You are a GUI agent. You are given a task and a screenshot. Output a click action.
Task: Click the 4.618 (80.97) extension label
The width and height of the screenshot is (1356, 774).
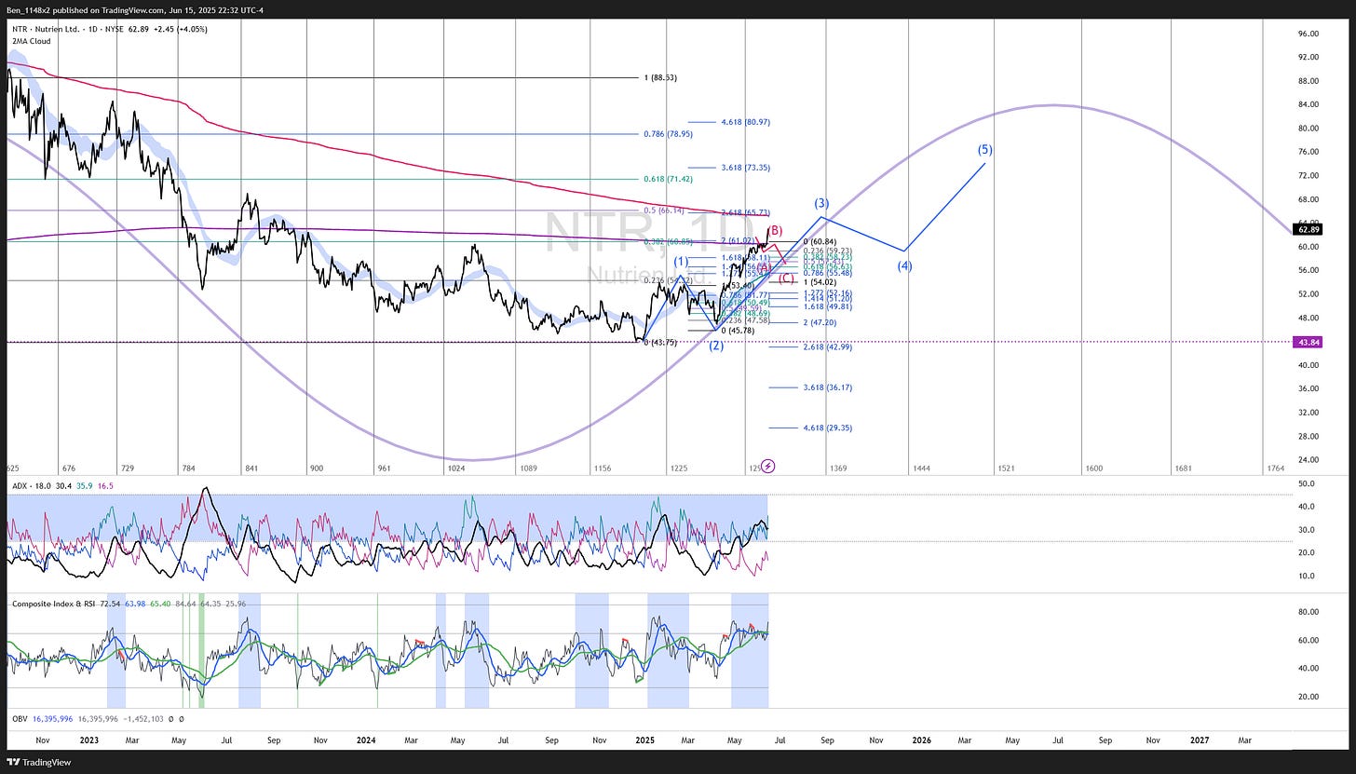coord(746,122)
